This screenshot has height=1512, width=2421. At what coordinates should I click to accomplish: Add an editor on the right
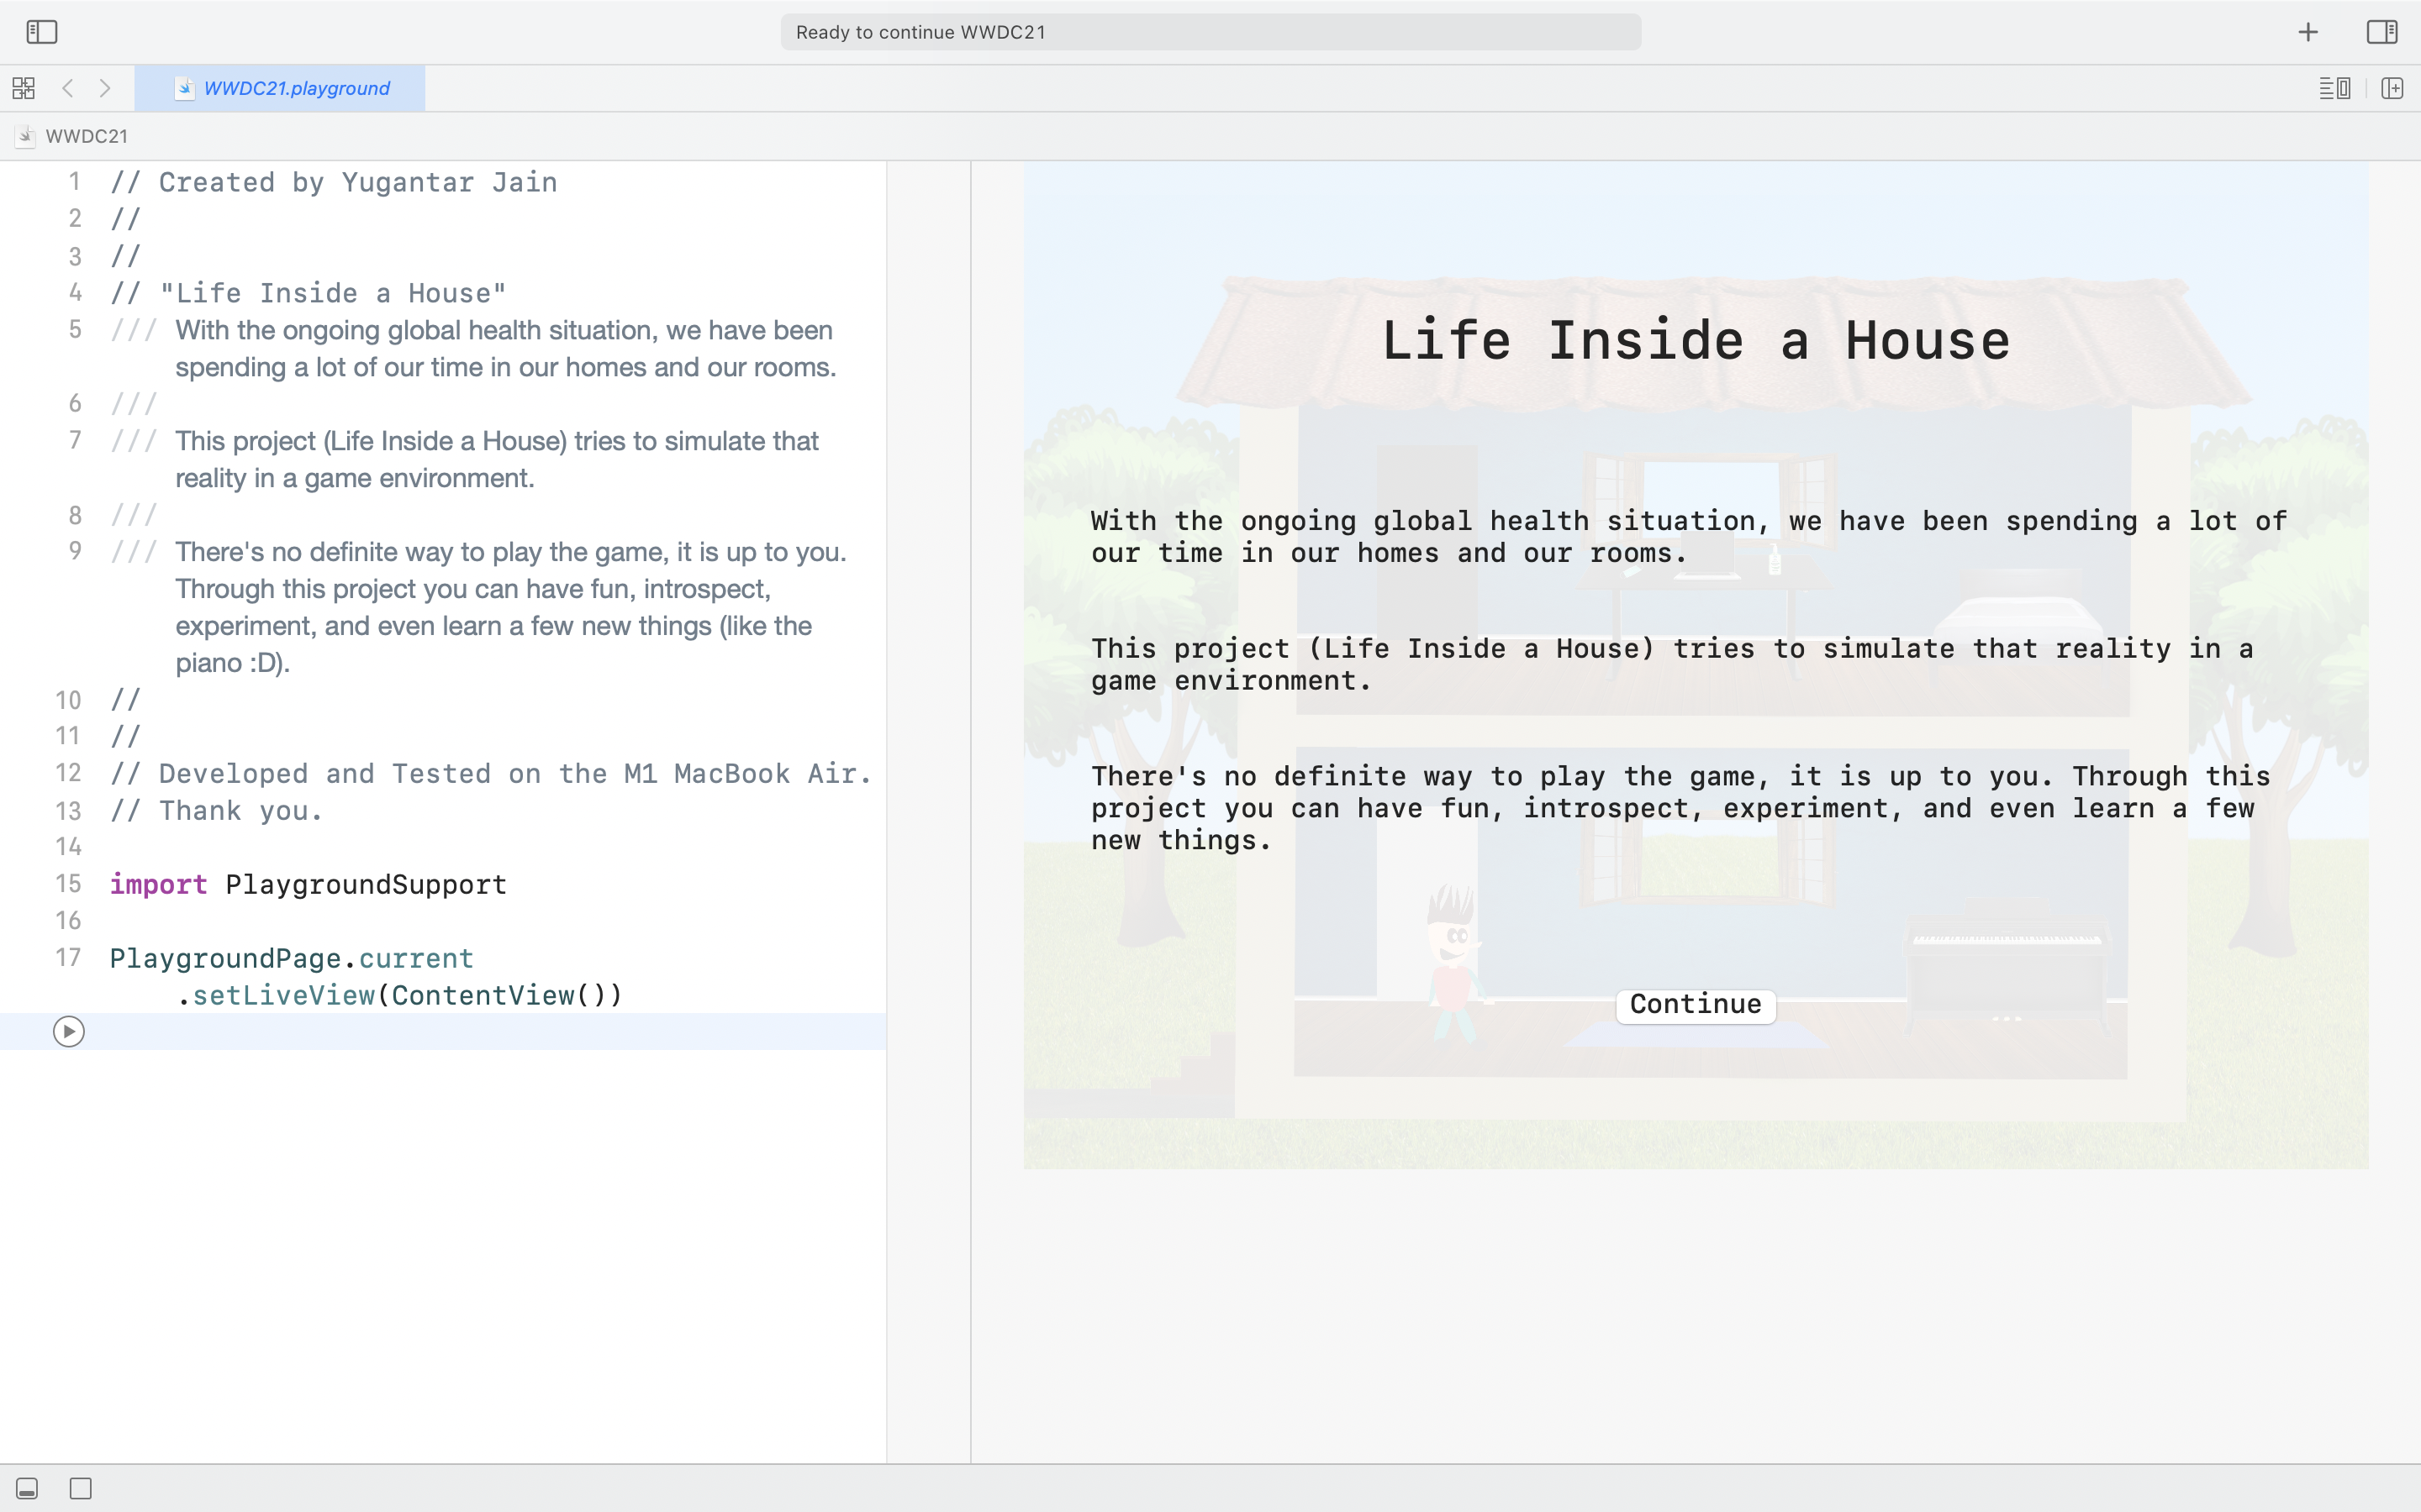click(2392, 88)
